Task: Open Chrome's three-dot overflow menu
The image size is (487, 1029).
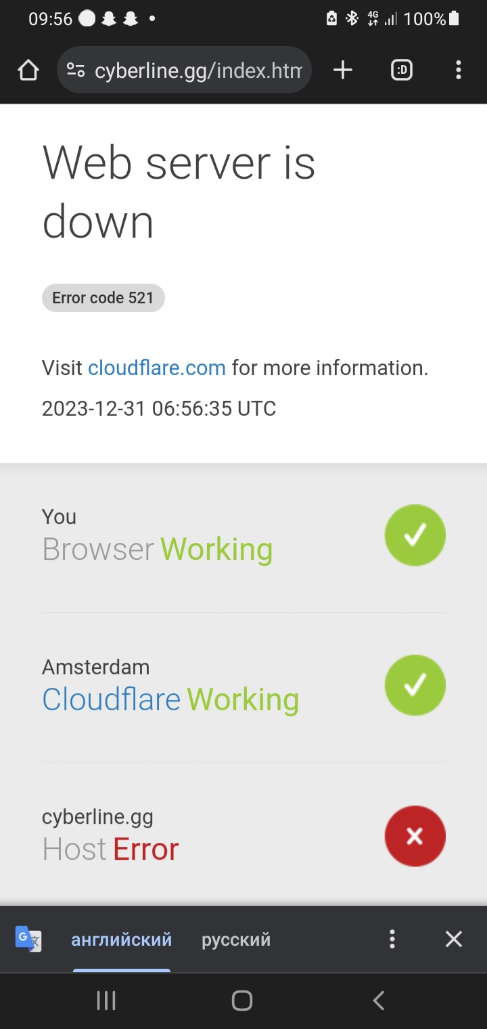Action: (459, 70)
